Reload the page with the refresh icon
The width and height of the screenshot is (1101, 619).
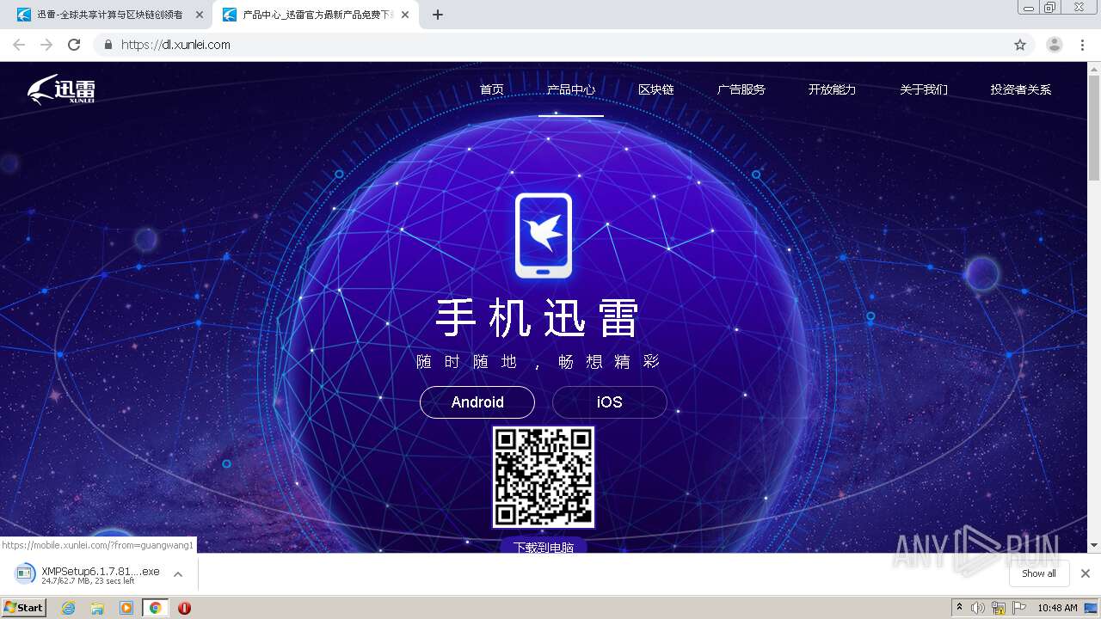(x=74, y=45)
